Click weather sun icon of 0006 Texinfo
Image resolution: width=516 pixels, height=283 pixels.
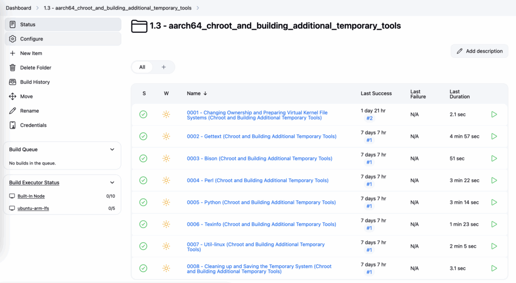(x=166, y=224)
